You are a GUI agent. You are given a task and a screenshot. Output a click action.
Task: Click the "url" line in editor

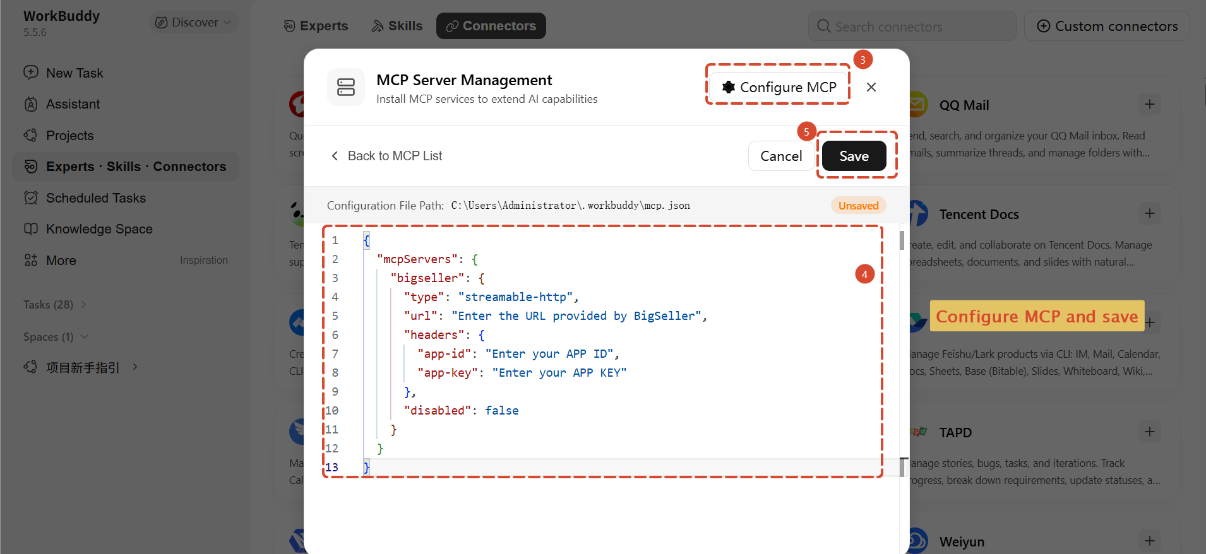pos(556,315)
